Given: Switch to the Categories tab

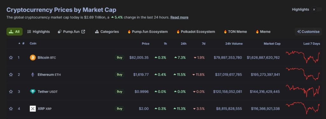Looking at the screenshot, I should [107, 32].
